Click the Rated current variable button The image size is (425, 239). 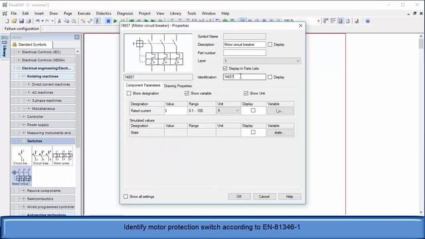pos(280,111)
